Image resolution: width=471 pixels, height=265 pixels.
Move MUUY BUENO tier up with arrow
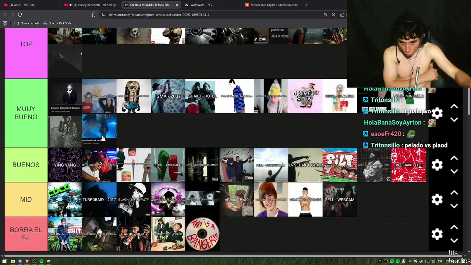tap(454, 106)
